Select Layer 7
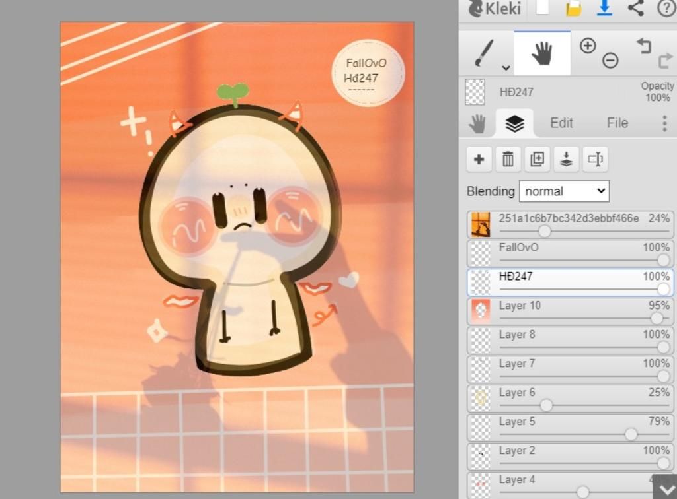677x499 pixels. coord(571,370)
